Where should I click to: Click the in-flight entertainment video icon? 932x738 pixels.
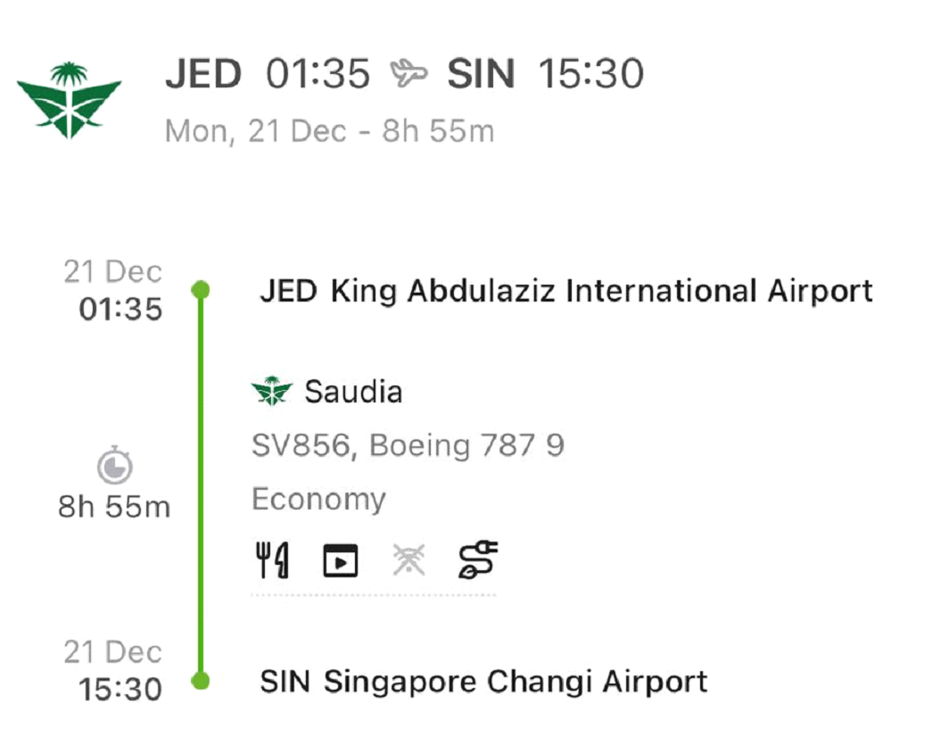[340, 560]
